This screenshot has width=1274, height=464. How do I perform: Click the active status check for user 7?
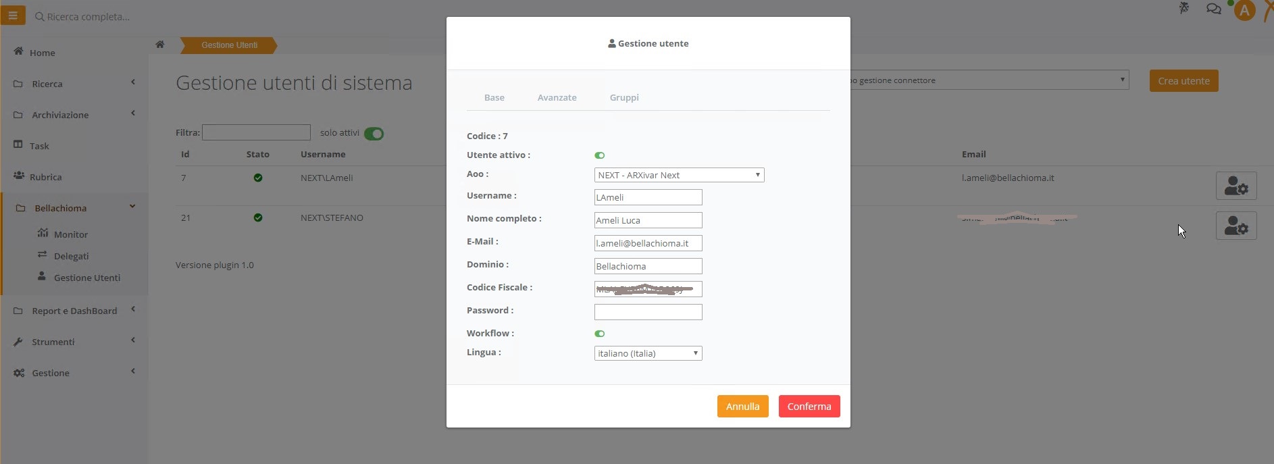(258, 178)
